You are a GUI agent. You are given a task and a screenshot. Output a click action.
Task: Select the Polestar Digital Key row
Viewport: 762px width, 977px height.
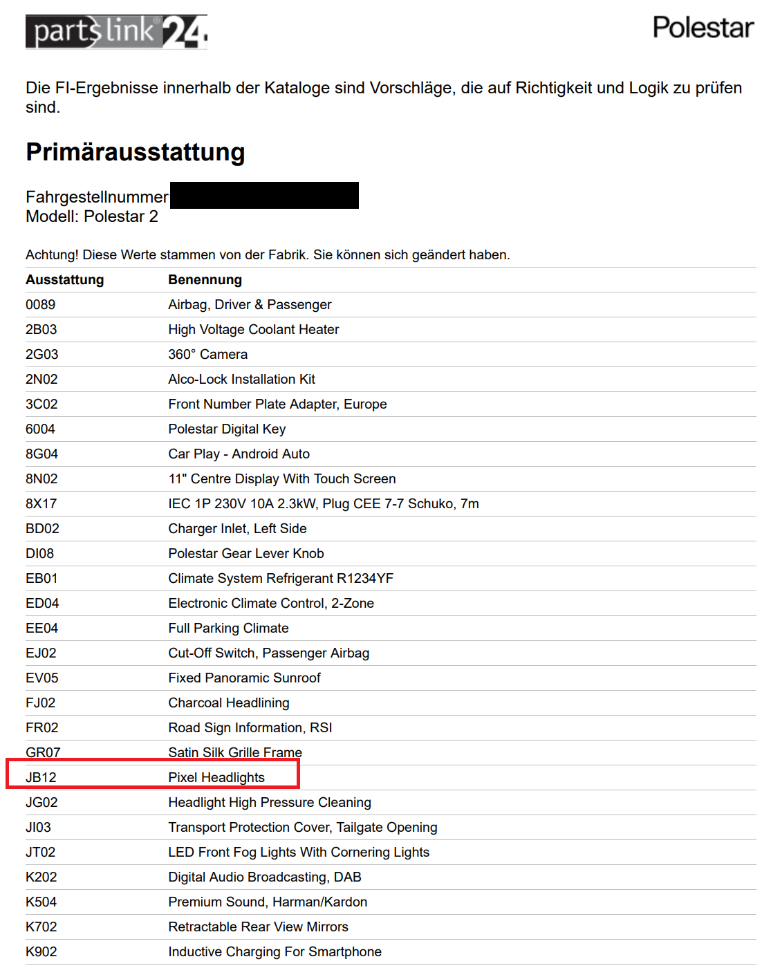(227, 429)
